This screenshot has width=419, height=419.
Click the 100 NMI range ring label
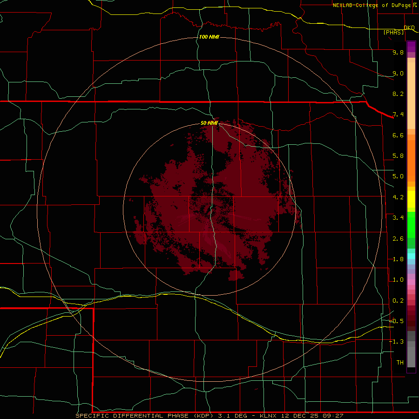(209, 37)
